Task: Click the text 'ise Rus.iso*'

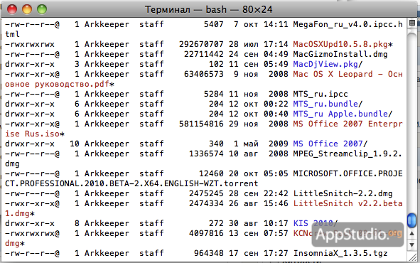Action: (35, 134)
